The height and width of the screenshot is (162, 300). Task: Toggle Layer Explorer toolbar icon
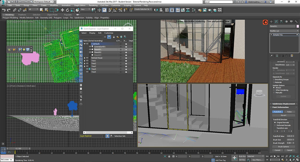172,10
